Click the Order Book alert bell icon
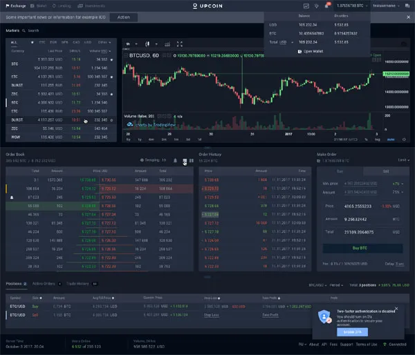 [175, 160]
